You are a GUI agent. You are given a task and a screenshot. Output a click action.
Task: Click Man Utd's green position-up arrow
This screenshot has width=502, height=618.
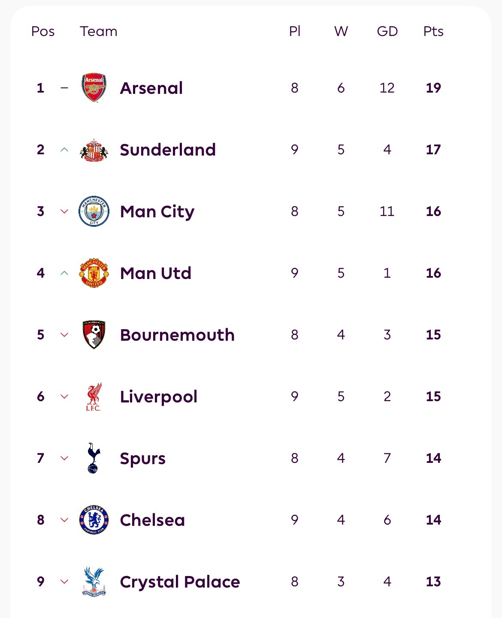pos(64,273)
